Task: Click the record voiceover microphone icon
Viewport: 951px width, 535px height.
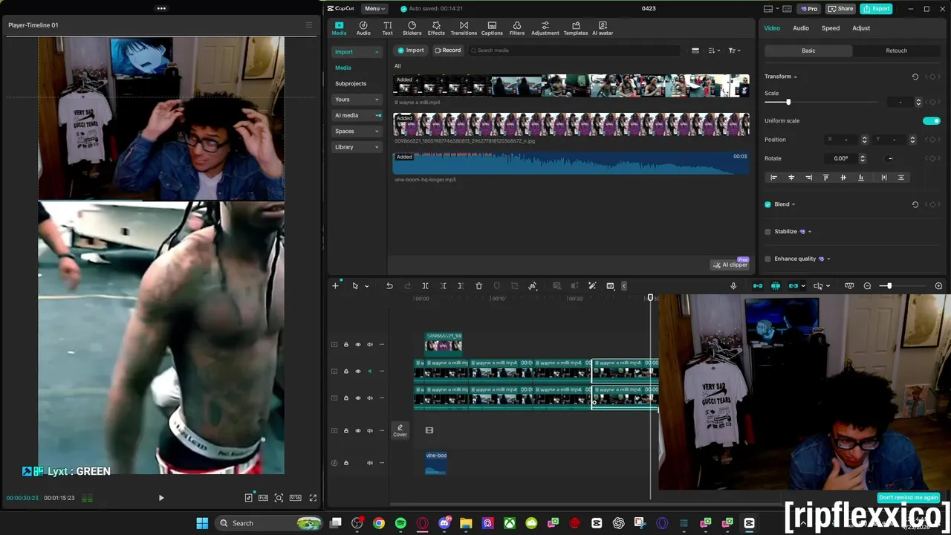Action: [x=733, y=286]
